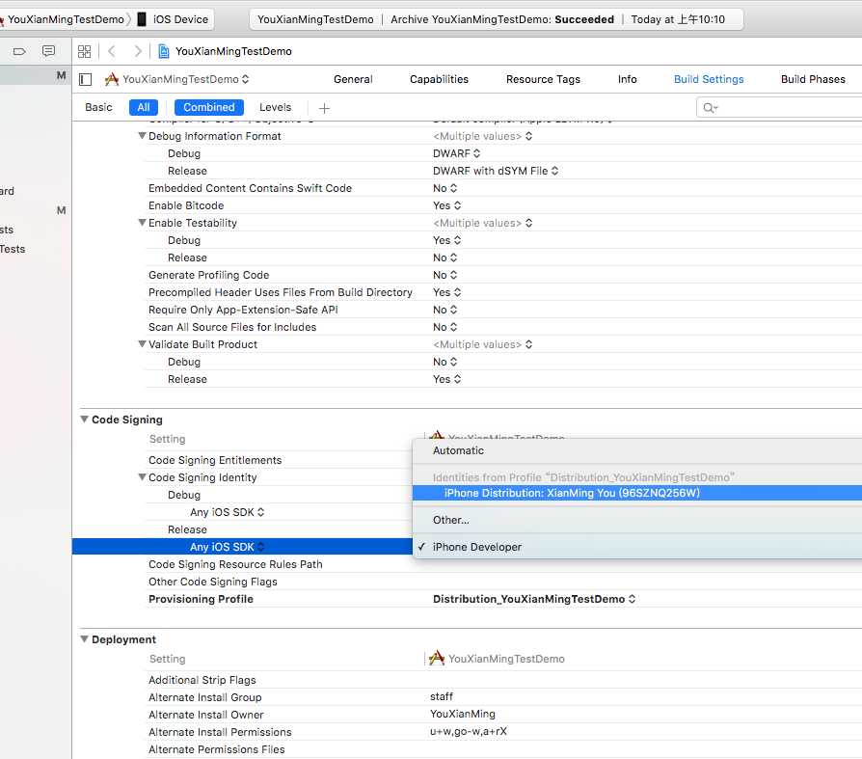Open the report navigator speech bubble icon
The width and height of the screenshot is (862, 759).
tap(48, 51)
